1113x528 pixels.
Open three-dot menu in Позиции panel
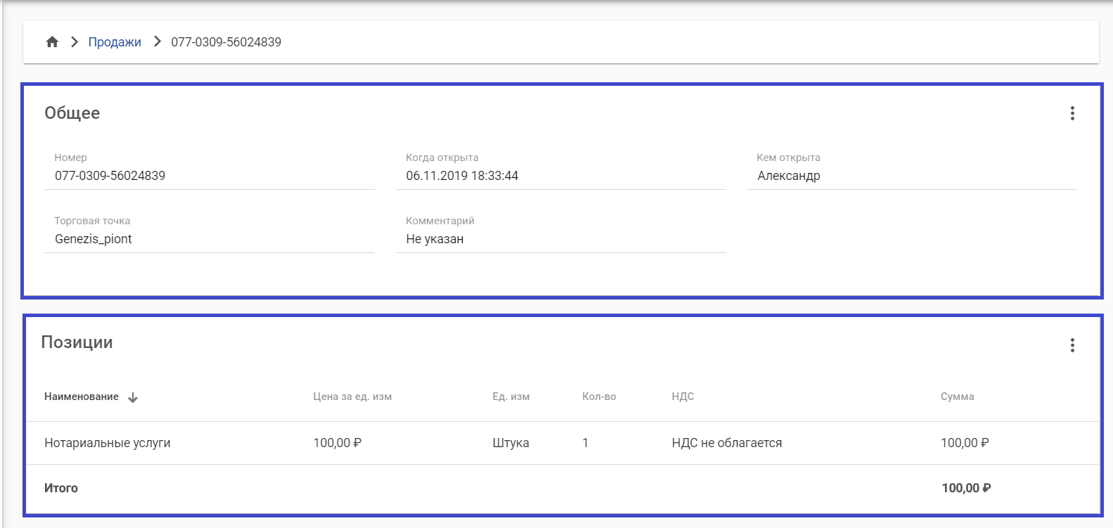[x=1072, y=345]
